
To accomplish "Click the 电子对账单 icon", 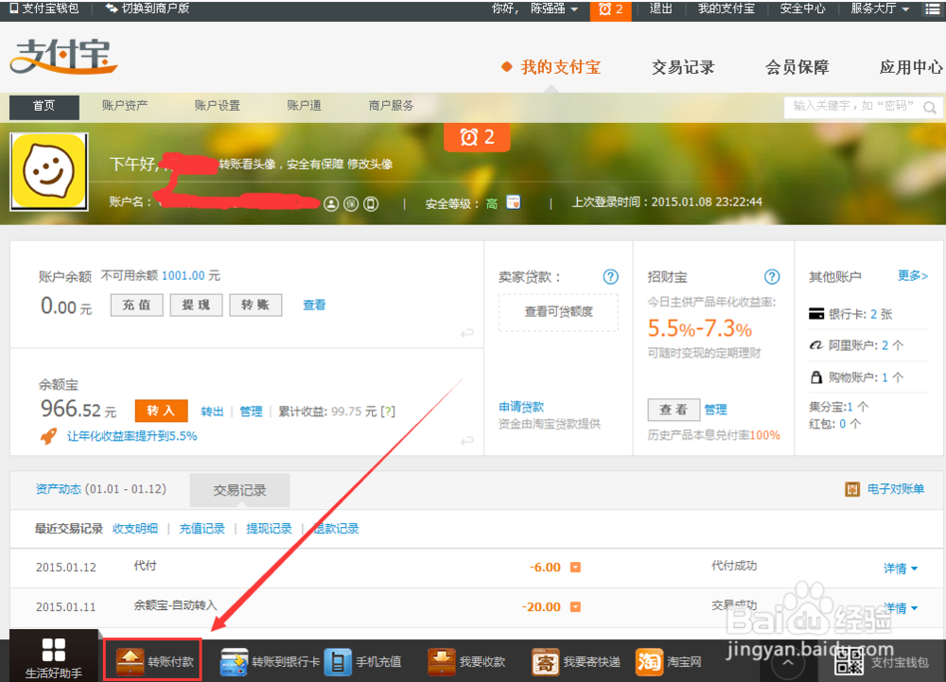I will pyautogui.click(x=852, y=489).
